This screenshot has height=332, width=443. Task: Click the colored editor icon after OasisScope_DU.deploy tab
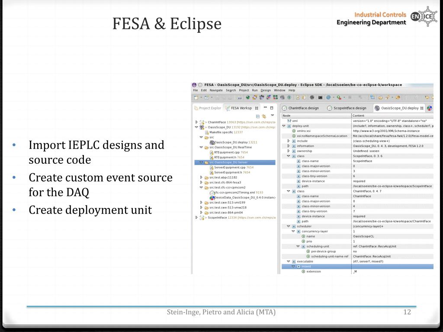430,108
